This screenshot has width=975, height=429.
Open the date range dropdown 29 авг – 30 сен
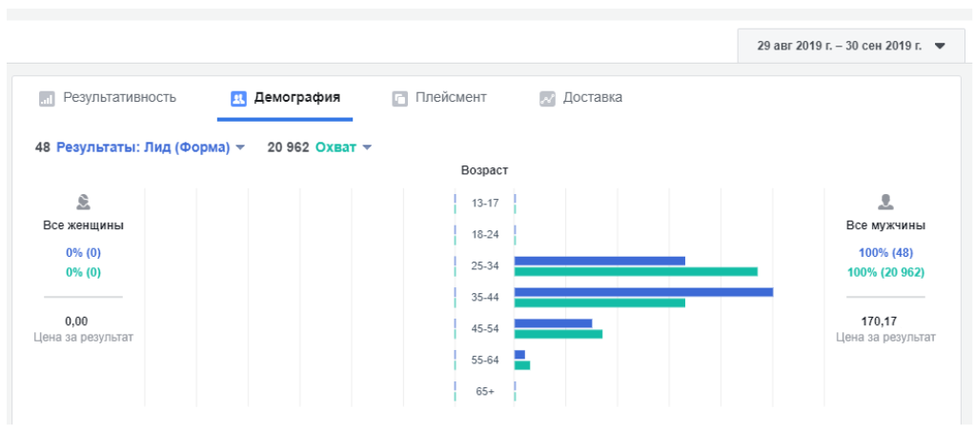coord(850,46)
